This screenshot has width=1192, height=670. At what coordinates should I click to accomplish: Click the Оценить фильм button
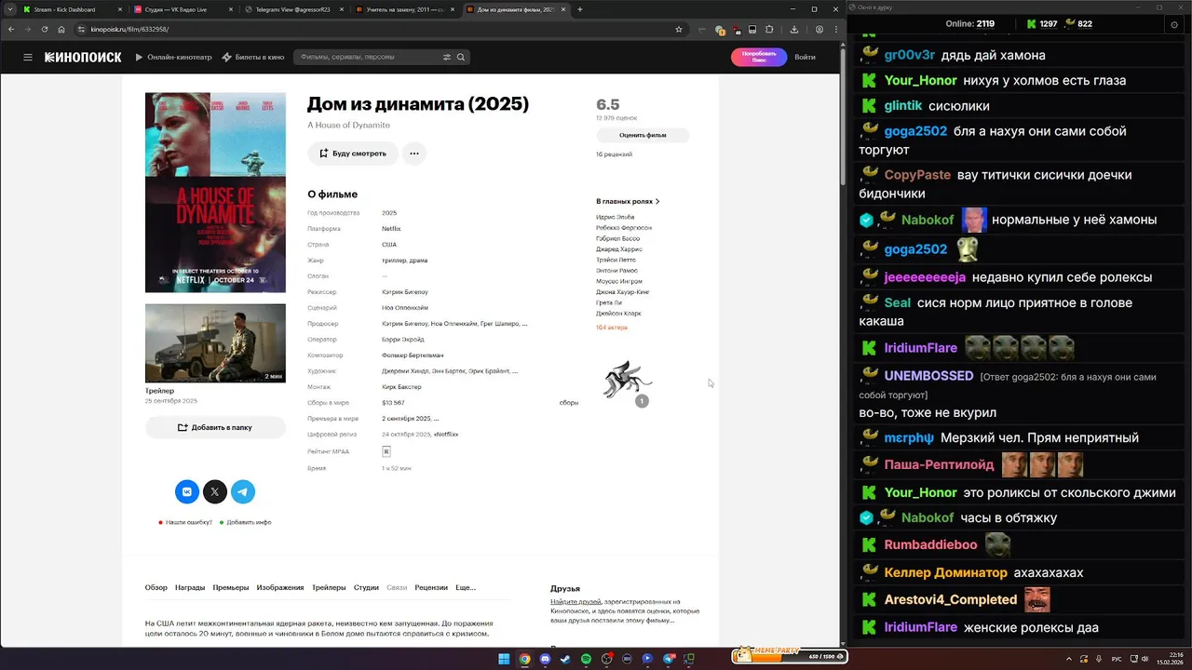pos(643,135)
